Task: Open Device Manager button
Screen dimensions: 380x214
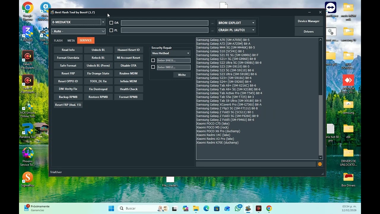Action: click(309, 21)
